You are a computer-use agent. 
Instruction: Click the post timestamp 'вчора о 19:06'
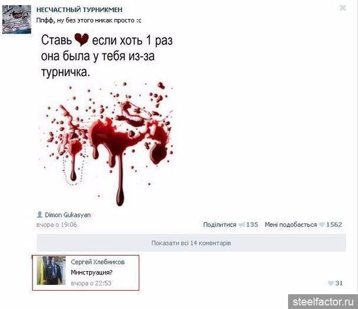(x=57, y=224)
